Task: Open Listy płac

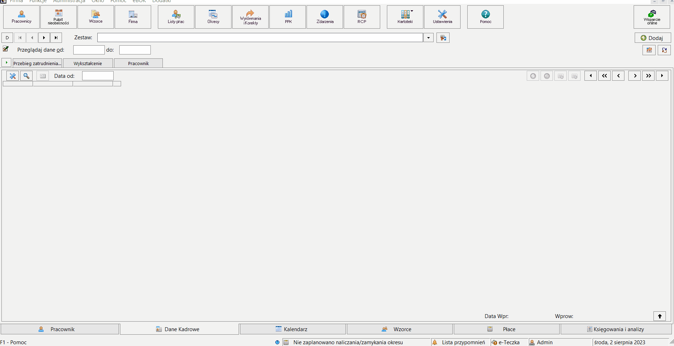Action: click(176, 17)
